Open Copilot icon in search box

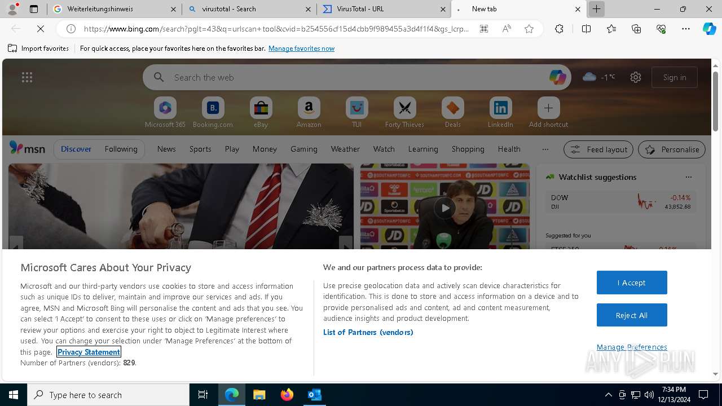click(x=557, y=77)
